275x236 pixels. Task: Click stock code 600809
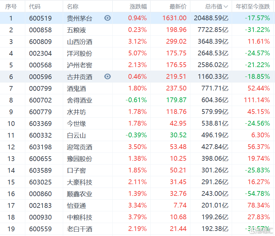[40, 42]
